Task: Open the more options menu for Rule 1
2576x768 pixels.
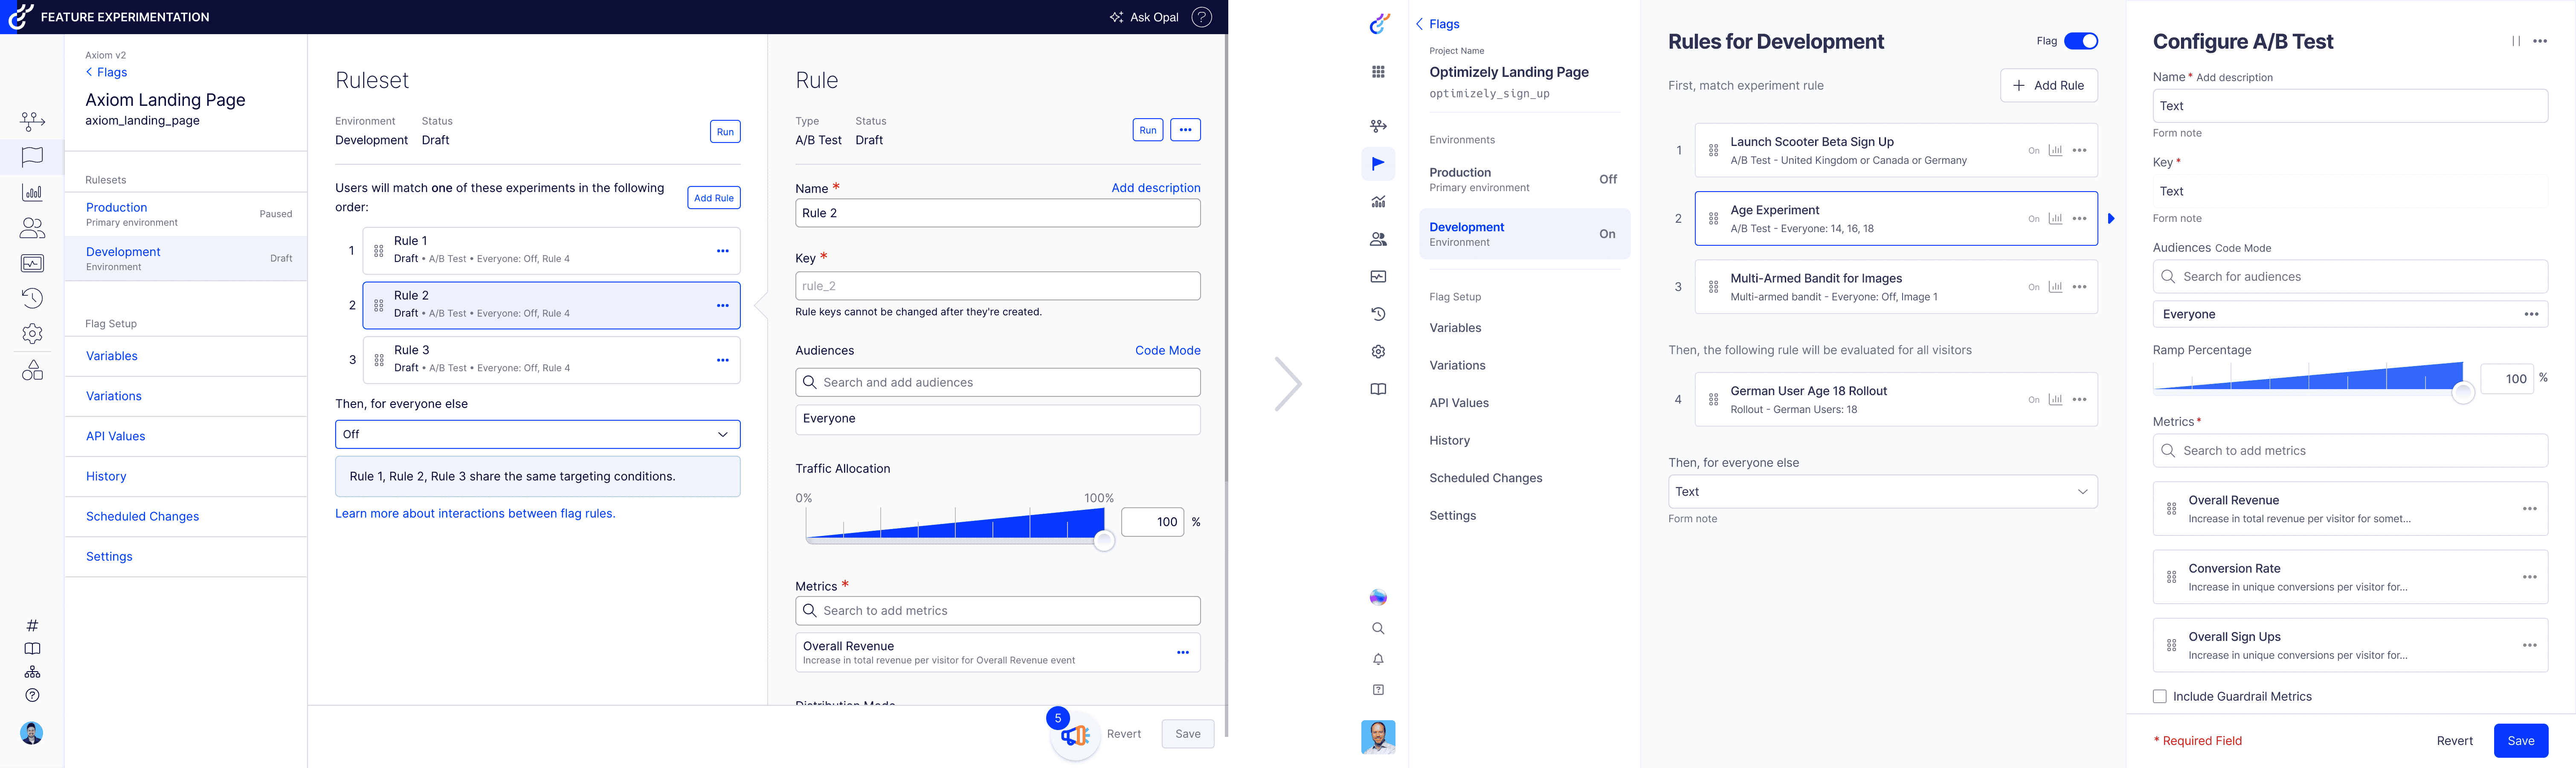Action: point(723,251)
